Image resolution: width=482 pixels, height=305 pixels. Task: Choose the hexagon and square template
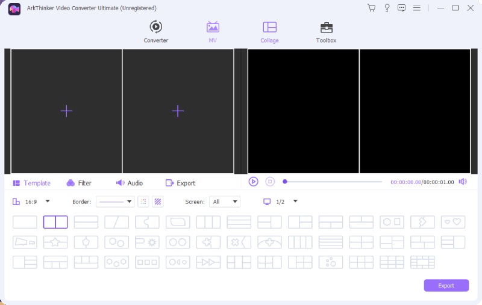[x=392, y=222]
